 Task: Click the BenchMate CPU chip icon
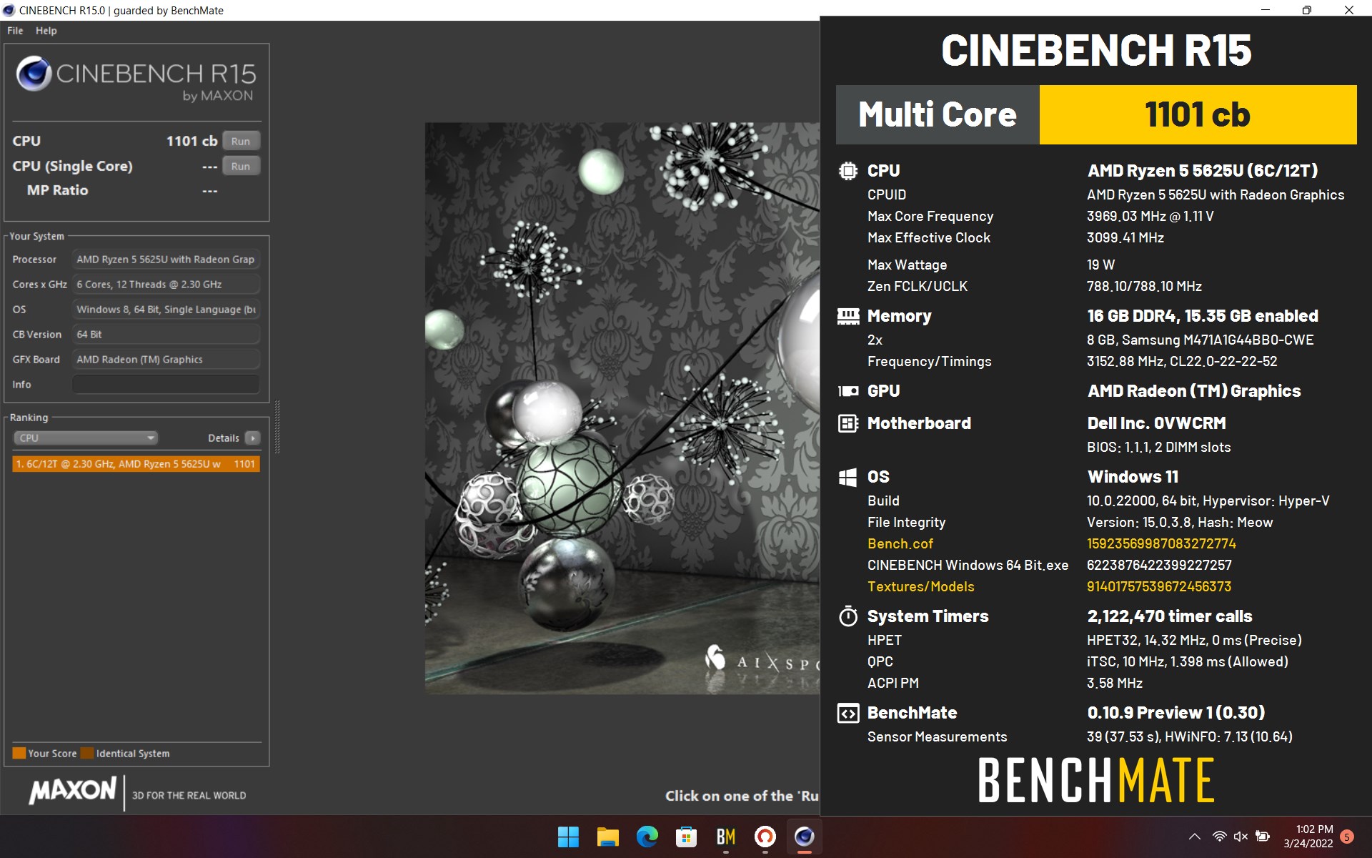click(848, 171)
